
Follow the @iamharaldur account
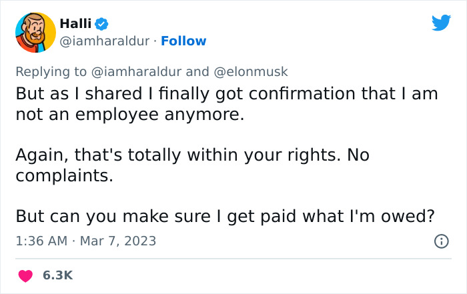point(185,41)
